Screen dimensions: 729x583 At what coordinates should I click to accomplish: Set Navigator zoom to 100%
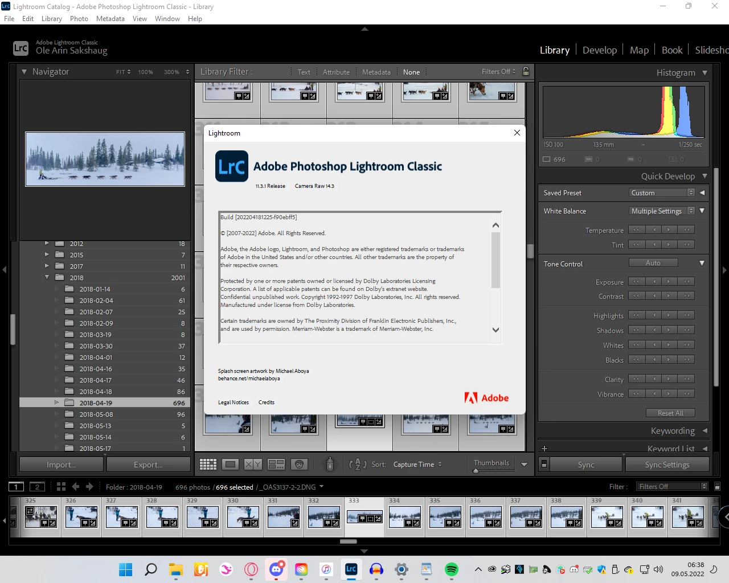[145, 72]
